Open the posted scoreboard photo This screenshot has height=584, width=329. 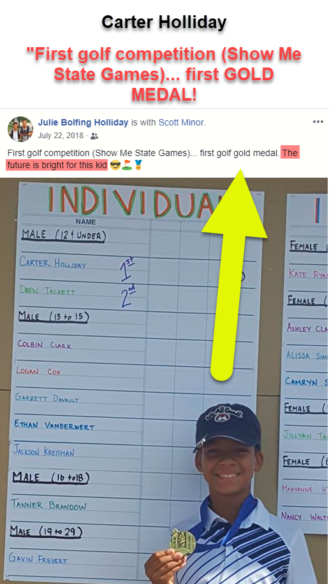164,381
